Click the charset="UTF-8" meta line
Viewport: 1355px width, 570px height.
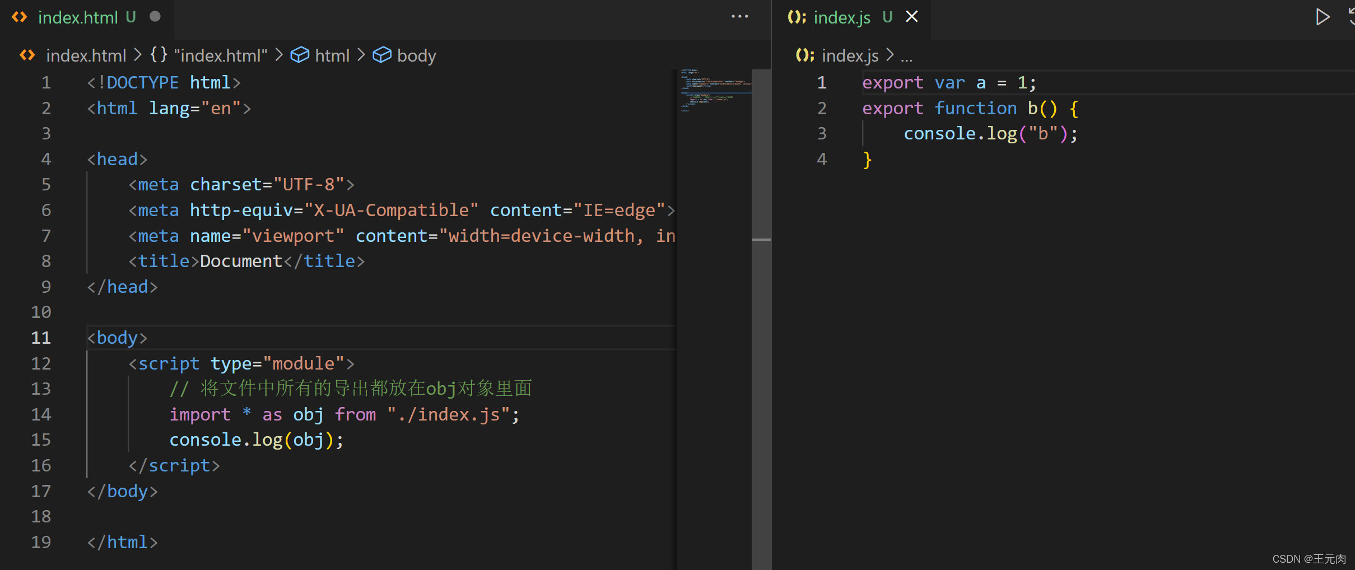[241, 184]
